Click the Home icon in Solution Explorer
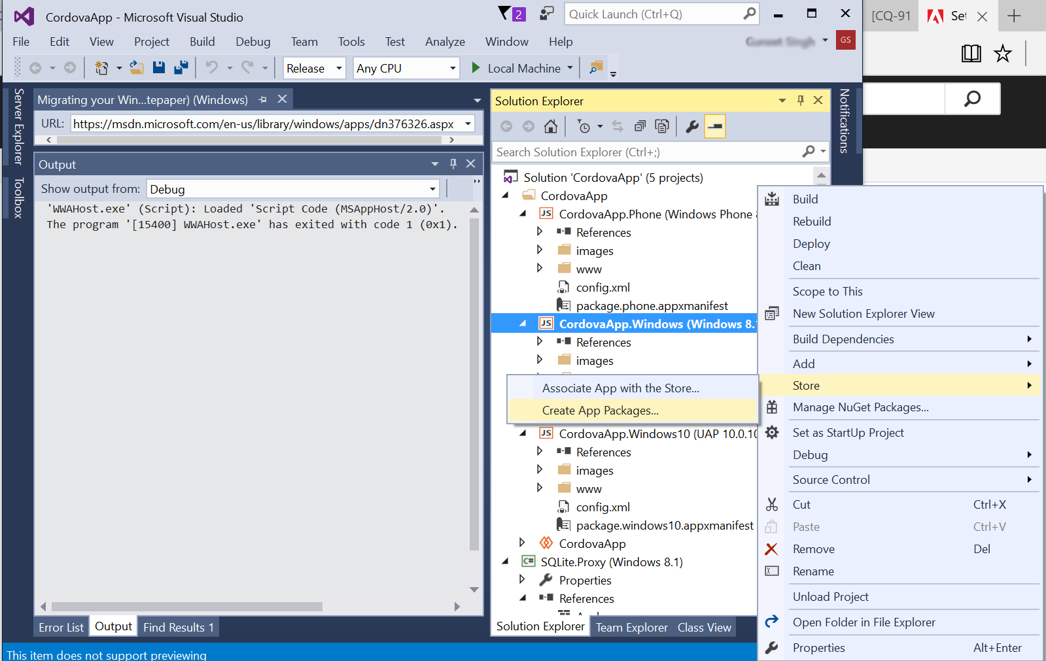 coord(551,126)
